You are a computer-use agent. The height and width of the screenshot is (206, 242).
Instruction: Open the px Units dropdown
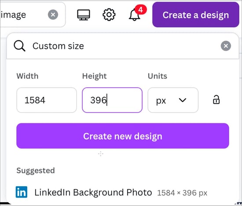pos(173,100)
